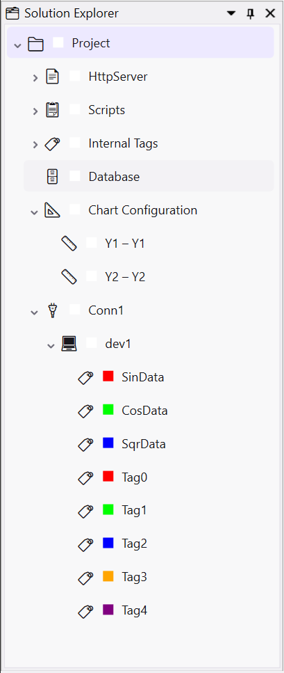Click the Chart Configuration triangle ruler icon
The height and width of the screenshot is (673, 284).
click(52, 210)
